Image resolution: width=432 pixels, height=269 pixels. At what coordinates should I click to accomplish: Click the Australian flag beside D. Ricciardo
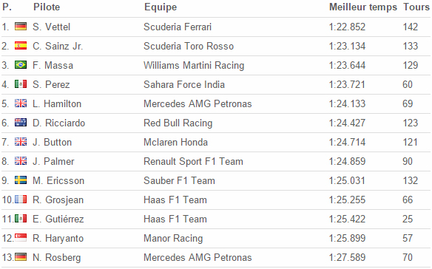[x=21, y=123]
